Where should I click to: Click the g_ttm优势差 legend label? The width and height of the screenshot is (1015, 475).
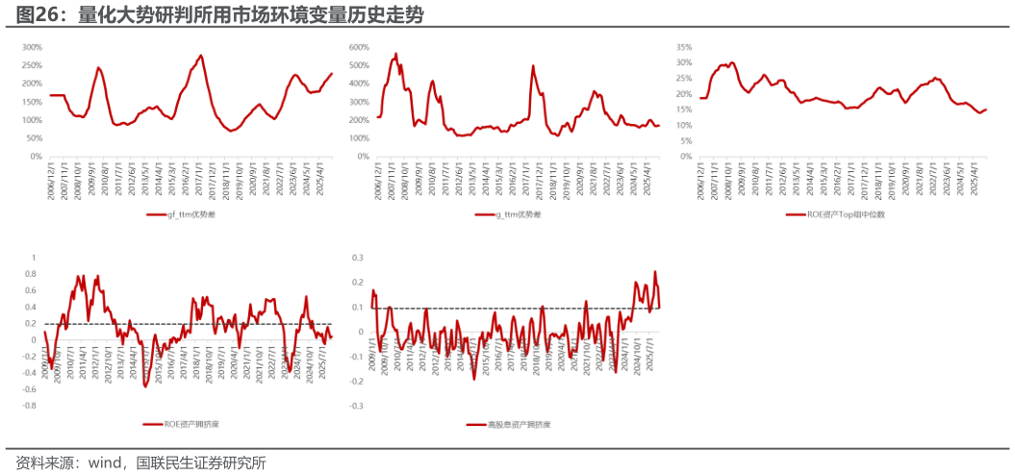pos(516,214)
